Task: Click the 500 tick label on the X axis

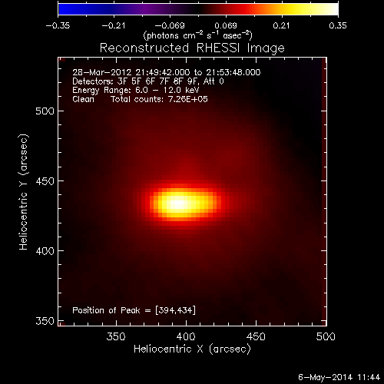Action: [326, 336]
